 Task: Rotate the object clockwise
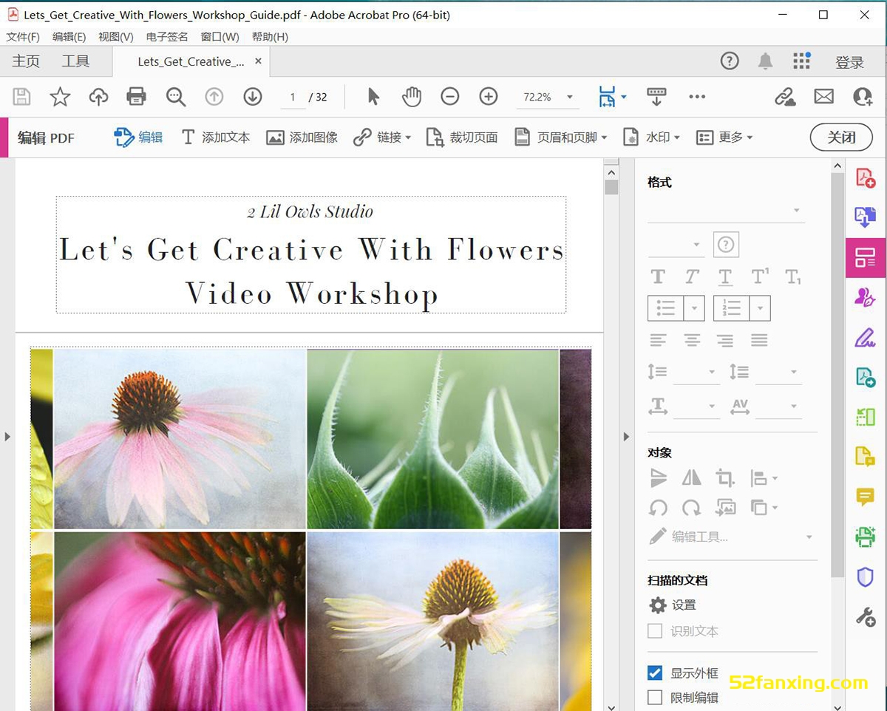tap(692, 508)
